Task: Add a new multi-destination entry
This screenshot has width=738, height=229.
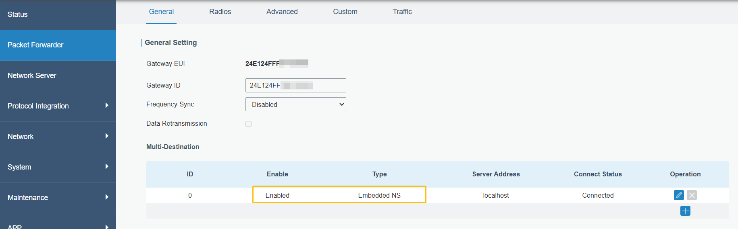Action: point(685,211)
